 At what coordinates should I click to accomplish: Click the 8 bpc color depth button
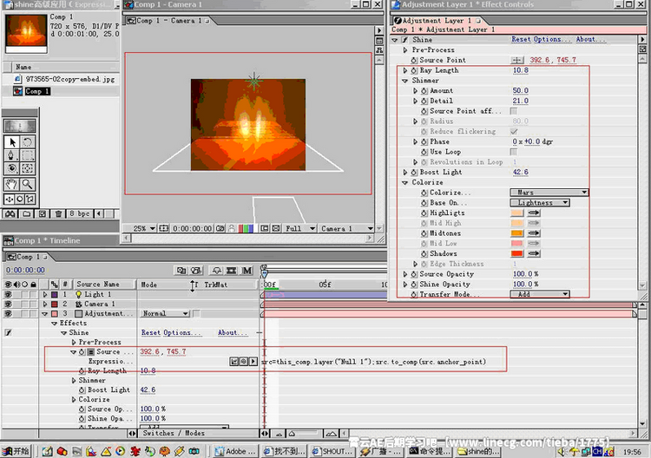80,213
